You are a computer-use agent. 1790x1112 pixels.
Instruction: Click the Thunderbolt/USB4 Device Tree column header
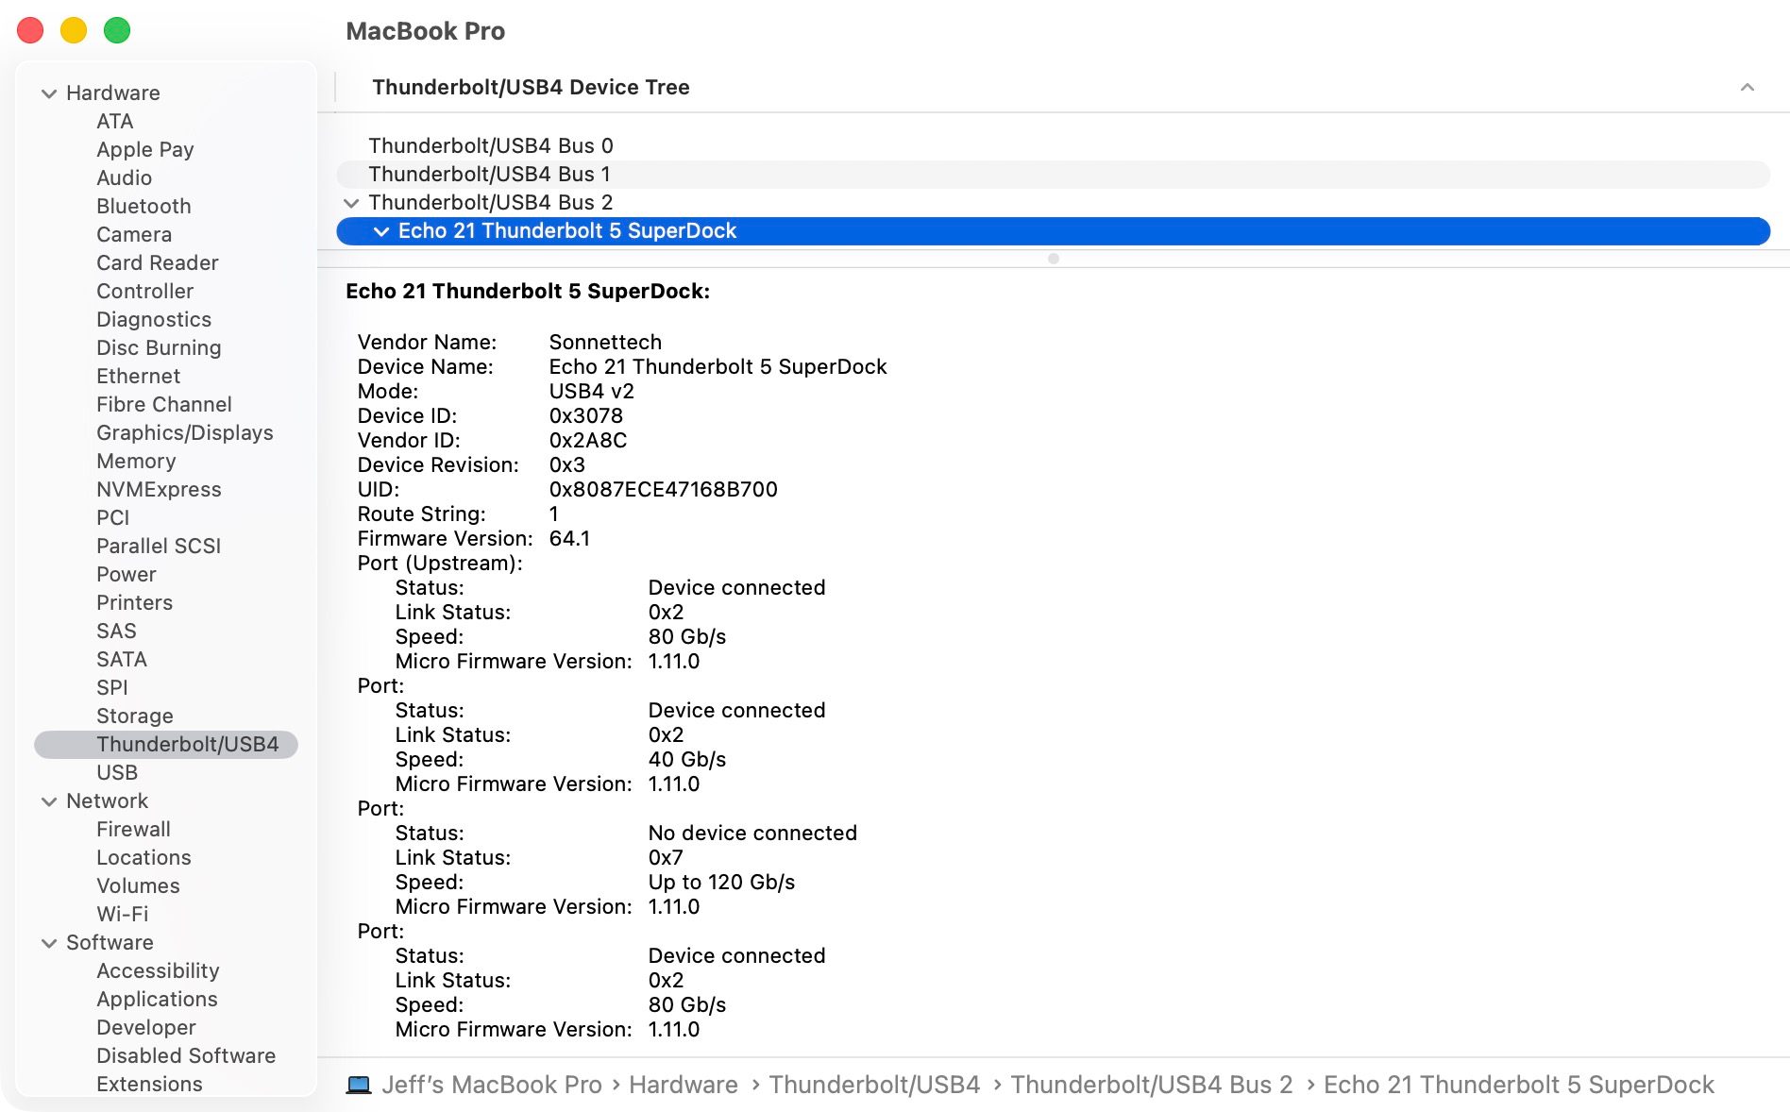point(531,87)
